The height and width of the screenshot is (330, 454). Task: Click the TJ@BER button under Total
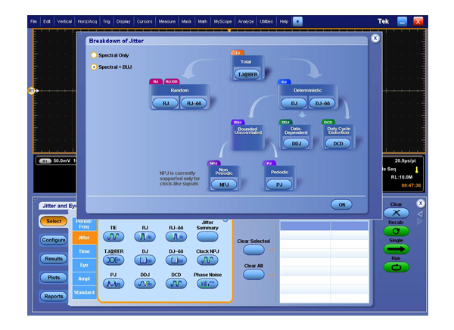tap(246, 74)
